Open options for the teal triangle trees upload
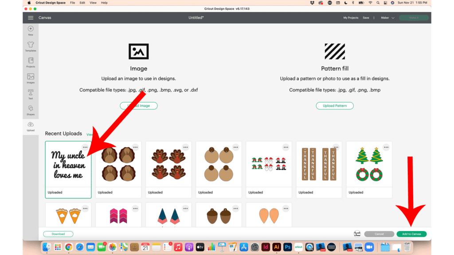The image size is (454, 255). point(186,209)
